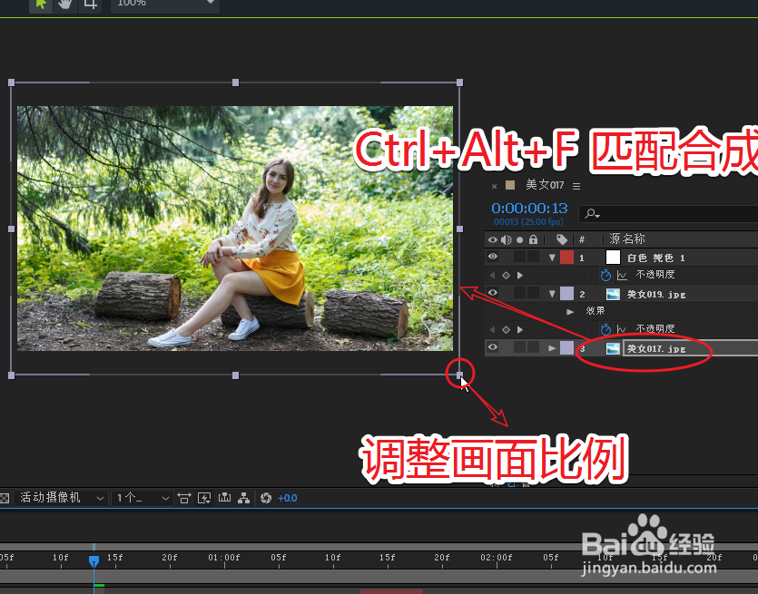This screenshot has width=758, height=594.
Task: Open the composition flowchart icon
Action: click(x=243, y=498)
